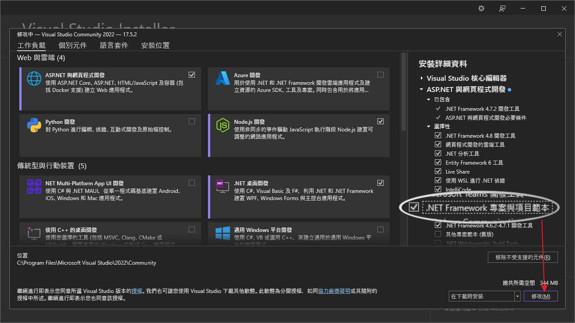575x323 pixels.
Task: Switch to 安裝位置 tab
Action: click(x=155, y=46)
